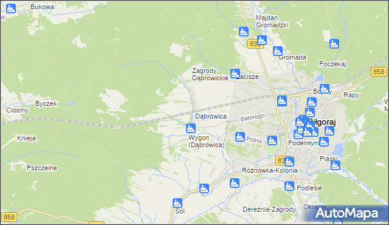Click the Rapy label
Screen dimensions: 389x225
tap(351, 95)
